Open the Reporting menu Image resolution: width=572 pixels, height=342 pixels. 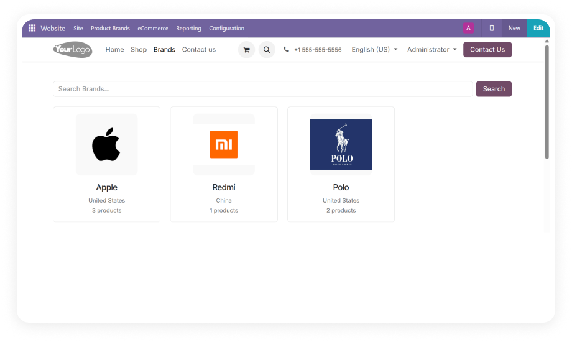[x=188, y=28]
